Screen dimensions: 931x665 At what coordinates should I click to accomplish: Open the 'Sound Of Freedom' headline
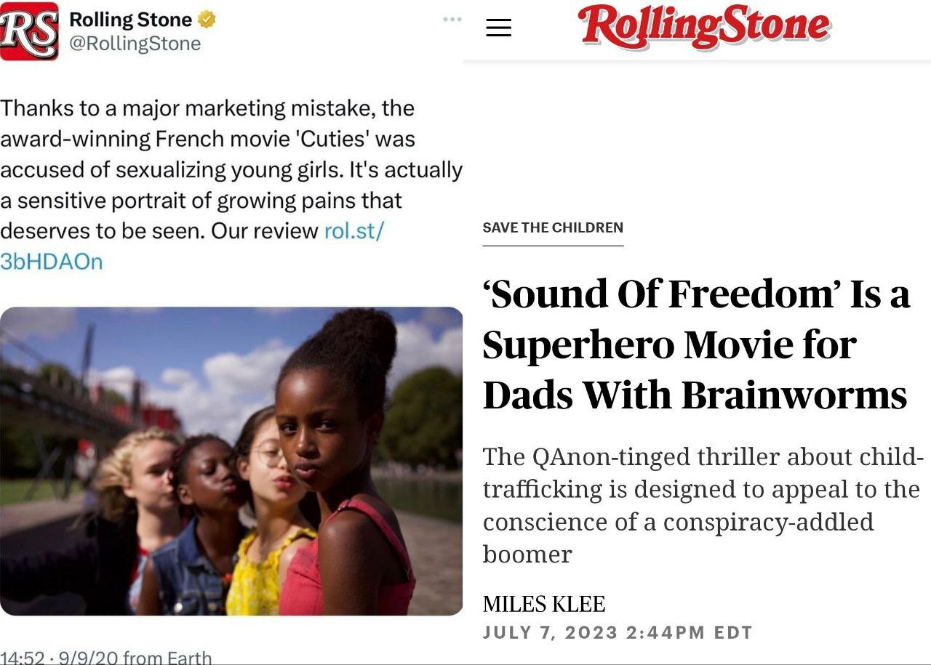coord(696,294)
